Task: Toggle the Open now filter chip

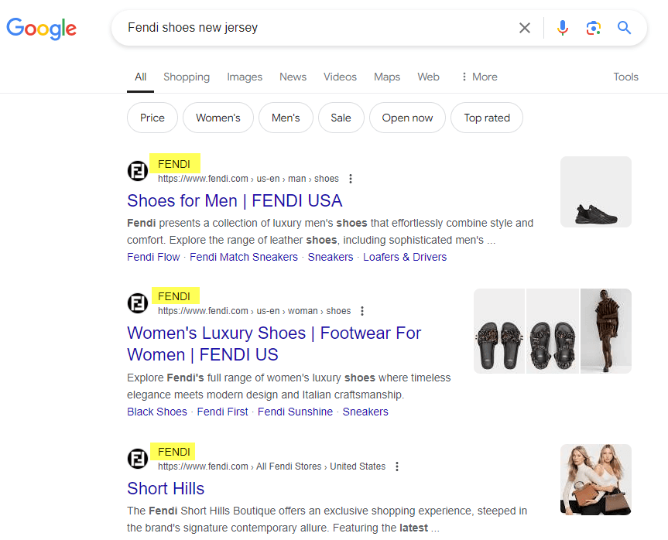Action: (407, 118)
